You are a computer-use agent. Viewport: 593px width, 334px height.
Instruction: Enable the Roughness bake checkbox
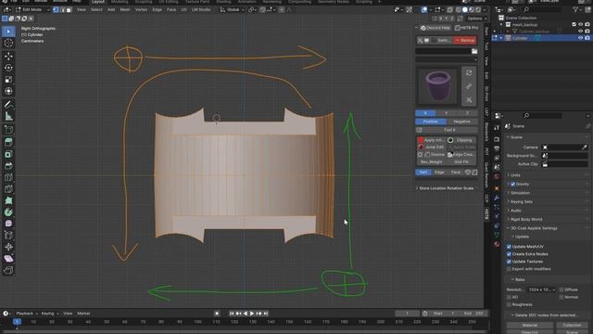[509, 304]
